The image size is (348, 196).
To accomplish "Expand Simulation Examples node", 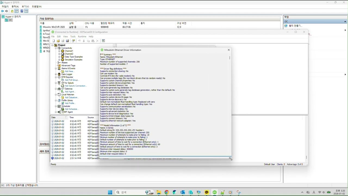I will click(x=59, y=60).
